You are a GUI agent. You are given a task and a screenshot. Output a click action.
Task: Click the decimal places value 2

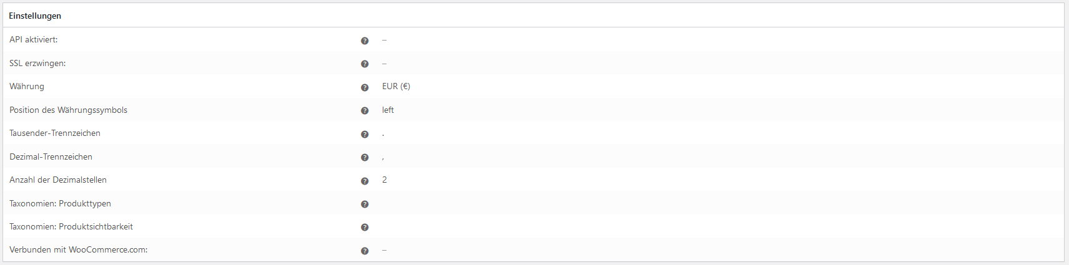click(385, 180)
